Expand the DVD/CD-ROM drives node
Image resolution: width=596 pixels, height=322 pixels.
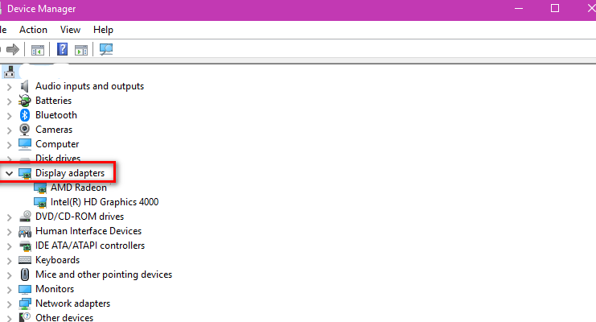tap(9, 217)
